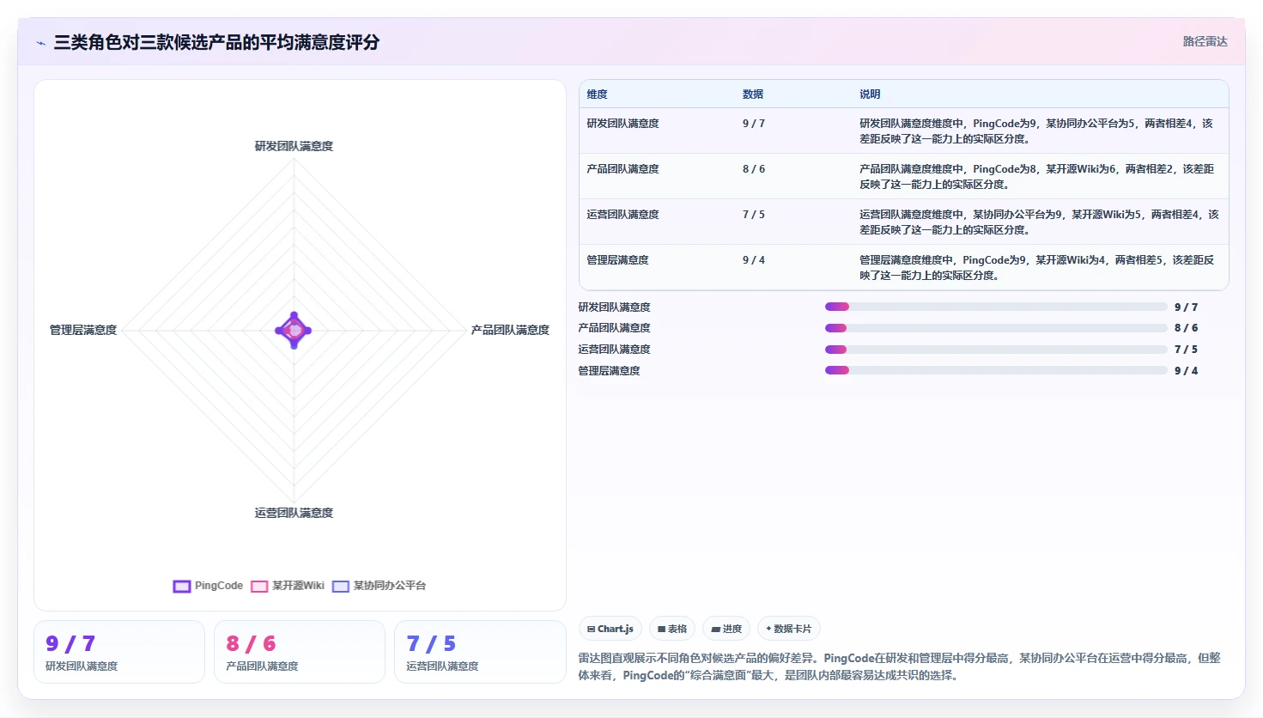Open the 9 / 7 研发团队满意度 card
This screenshot has width=1263, height=718.
pos(119,652)
